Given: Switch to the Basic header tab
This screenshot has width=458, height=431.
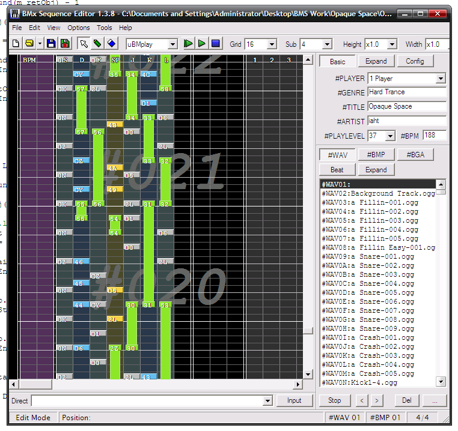Looking at the screenshot, I should (338, 62).
